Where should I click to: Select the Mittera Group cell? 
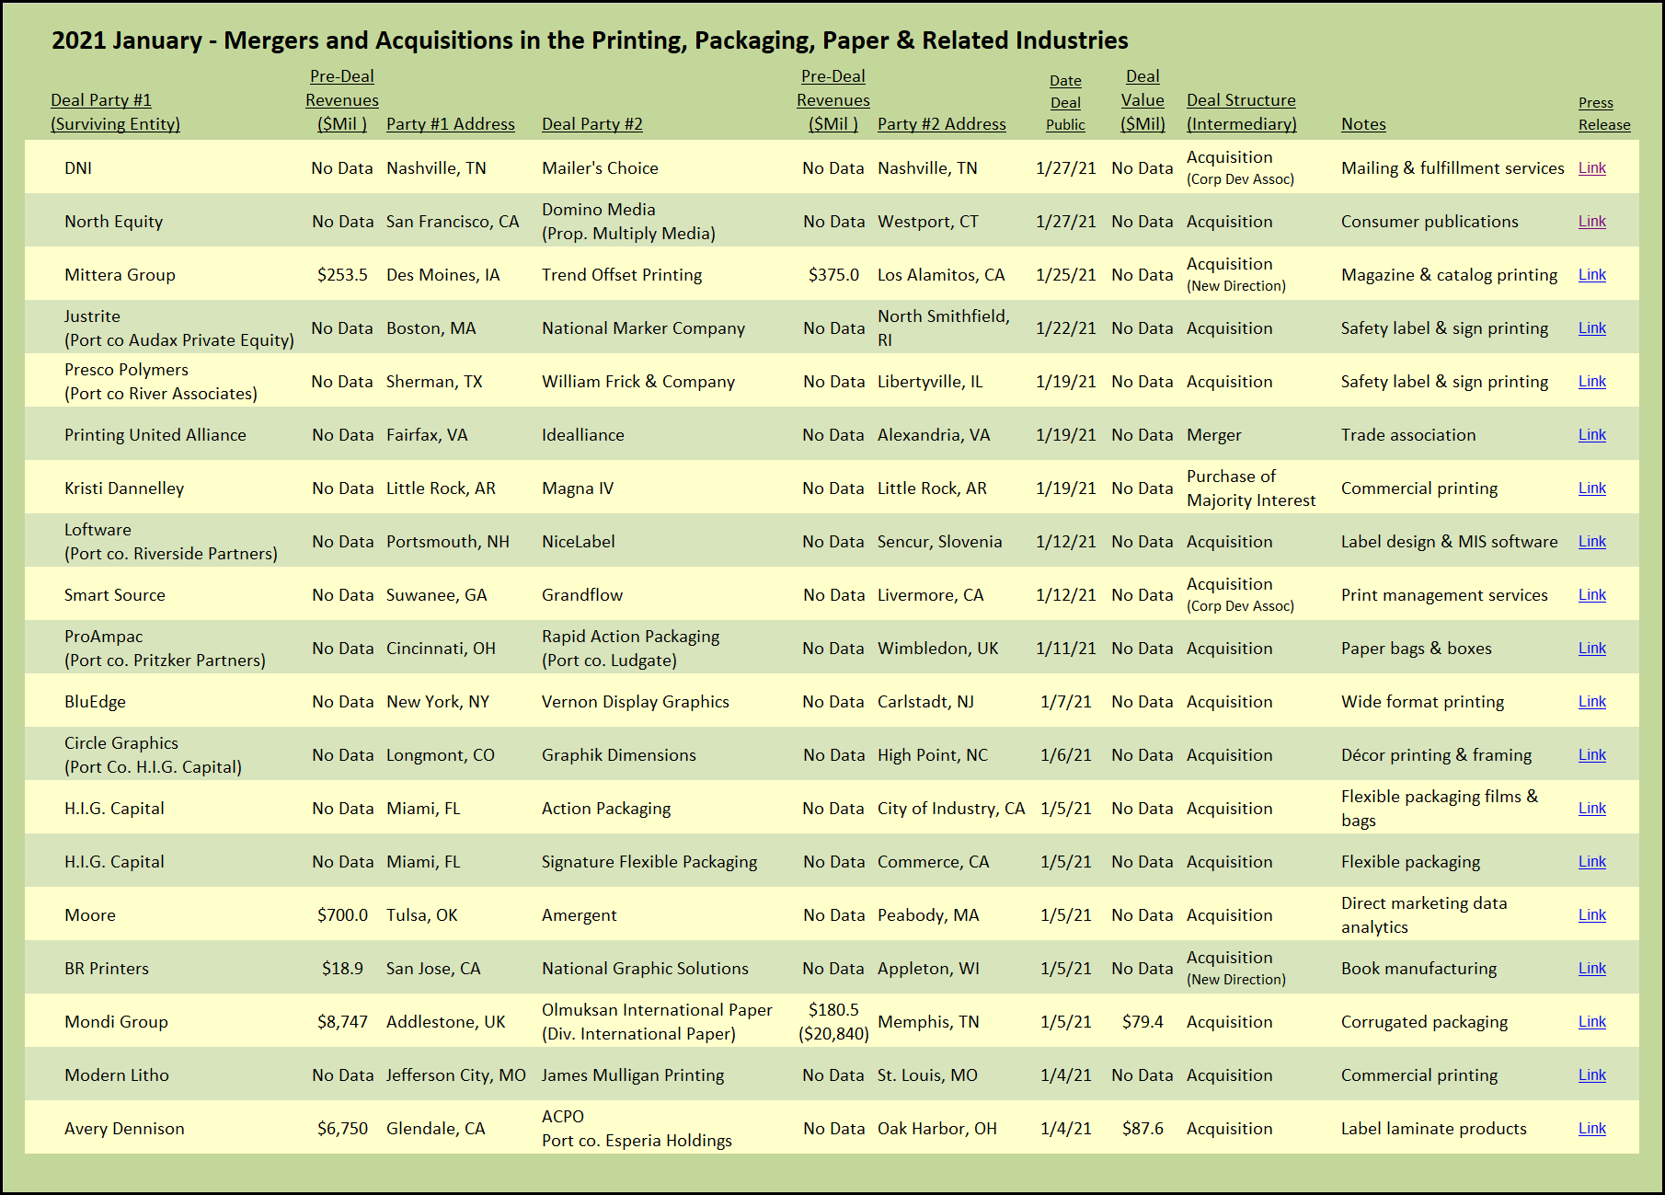[120, 275]
